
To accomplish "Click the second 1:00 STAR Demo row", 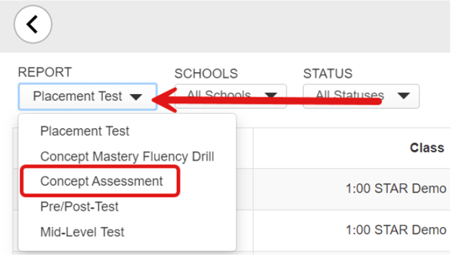I will (x=396, y=230).
